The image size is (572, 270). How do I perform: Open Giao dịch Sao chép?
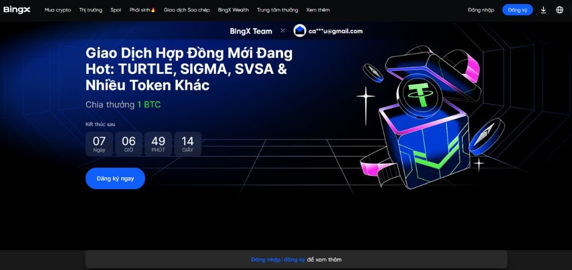pos(186,10)
